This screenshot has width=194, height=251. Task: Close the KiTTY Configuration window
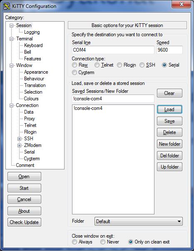[181, 4]
